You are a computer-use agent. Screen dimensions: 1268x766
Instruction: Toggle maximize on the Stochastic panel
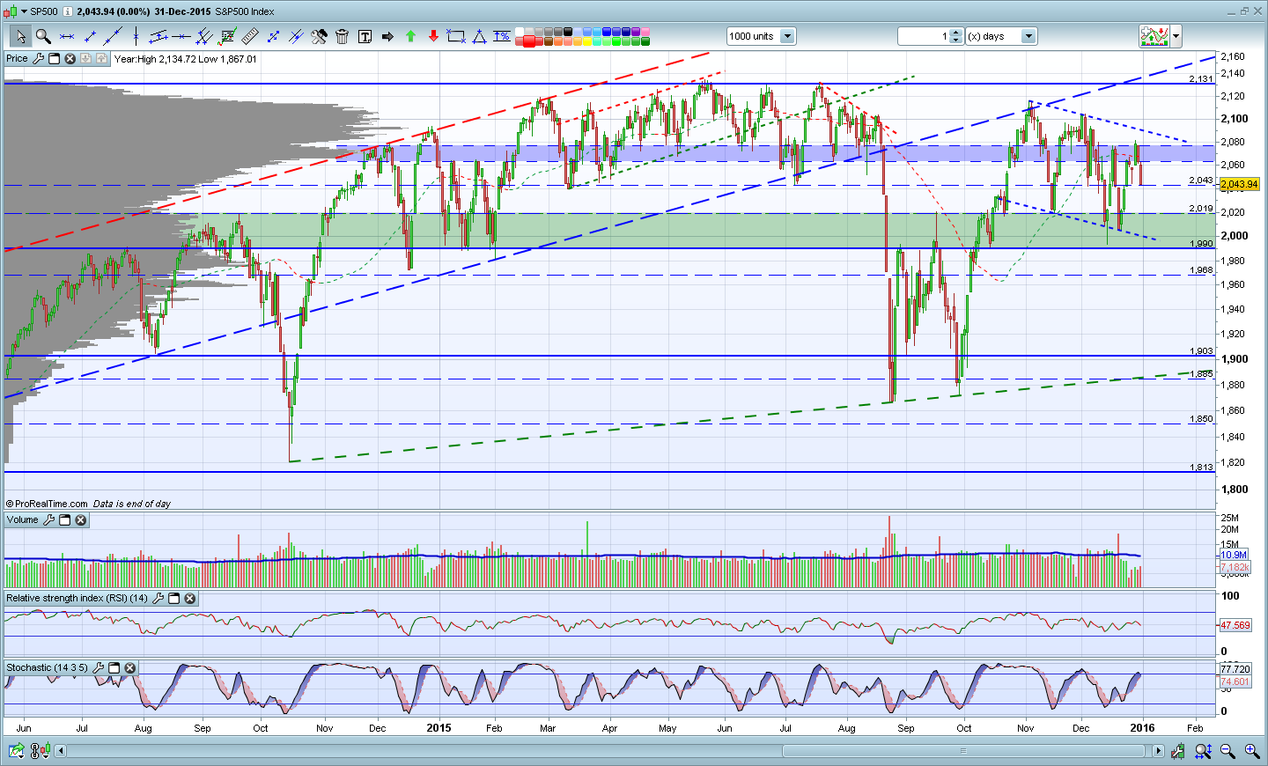coord(114,668)
